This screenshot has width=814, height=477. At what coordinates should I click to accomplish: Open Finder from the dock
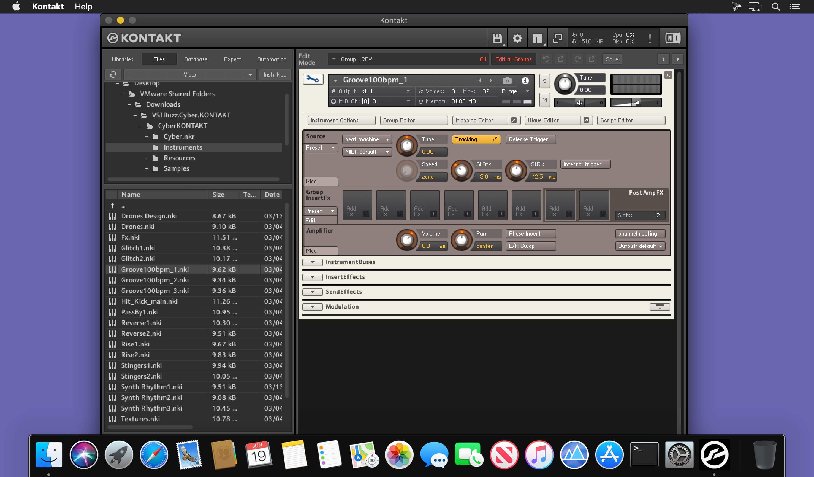pos(49,454)
